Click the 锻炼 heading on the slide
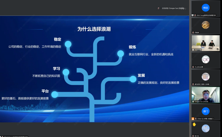 132,47
